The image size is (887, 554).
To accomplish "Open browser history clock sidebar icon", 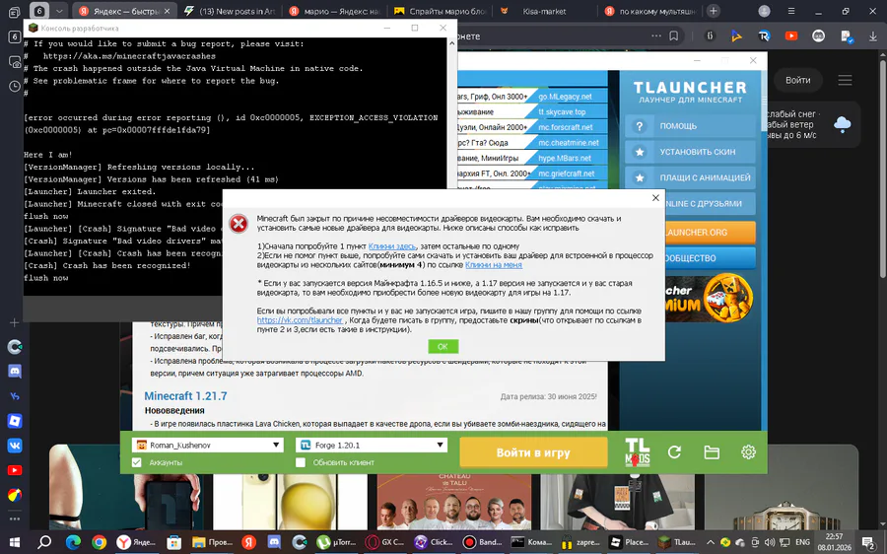I will pos(14,86).
